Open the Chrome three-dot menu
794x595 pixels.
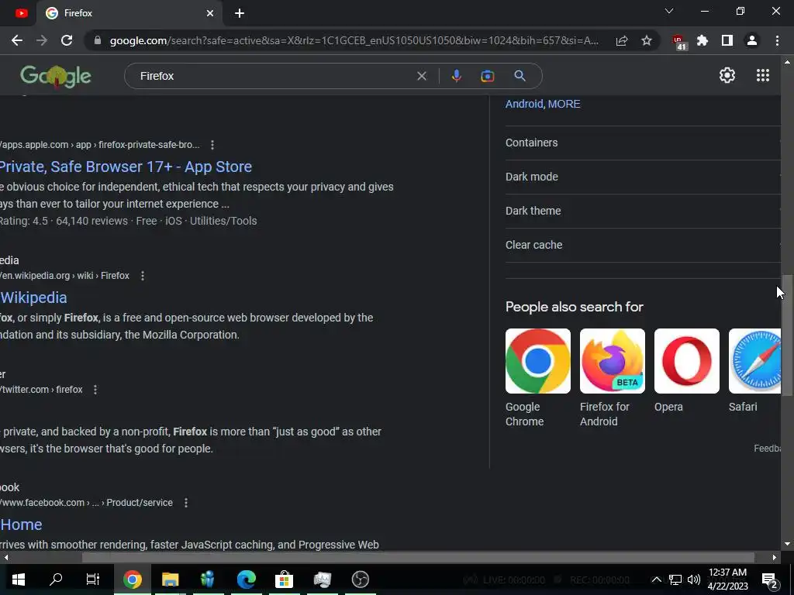(777, 40)
